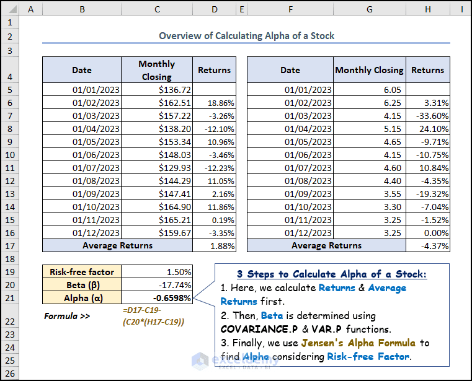
Task: Click the -4.35% returns cell
Action: (x=428, y=181)
